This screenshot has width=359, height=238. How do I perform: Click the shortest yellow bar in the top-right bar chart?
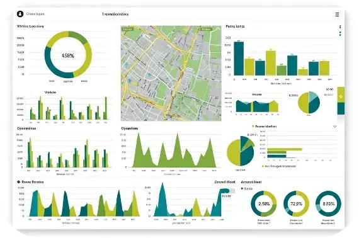(x=303, y=72)
